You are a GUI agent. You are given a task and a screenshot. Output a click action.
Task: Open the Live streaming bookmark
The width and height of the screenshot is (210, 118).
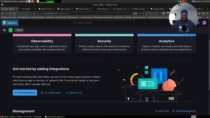[85, 17]
